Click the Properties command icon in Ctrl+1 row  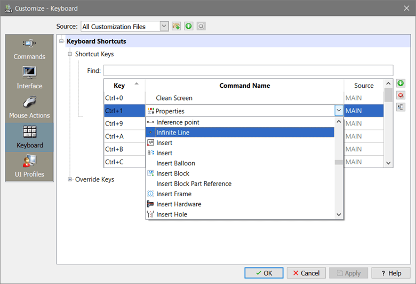151,111
